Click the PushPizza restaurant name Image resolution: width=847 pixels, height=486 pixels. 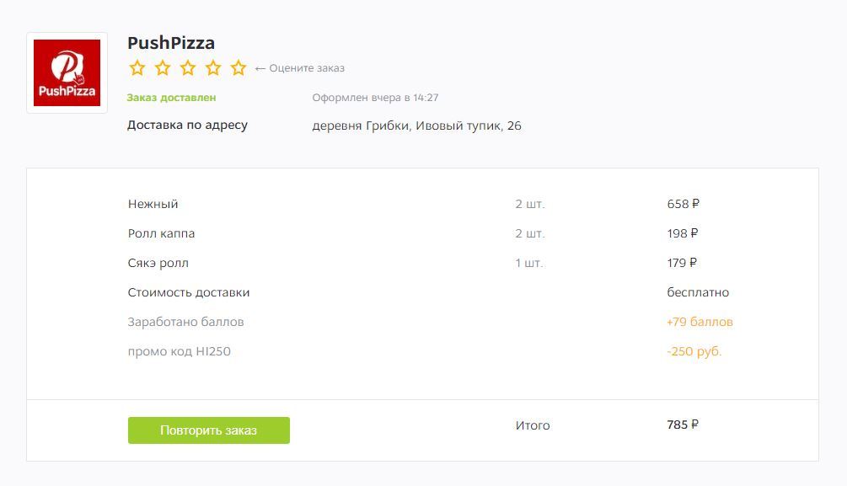171,43
